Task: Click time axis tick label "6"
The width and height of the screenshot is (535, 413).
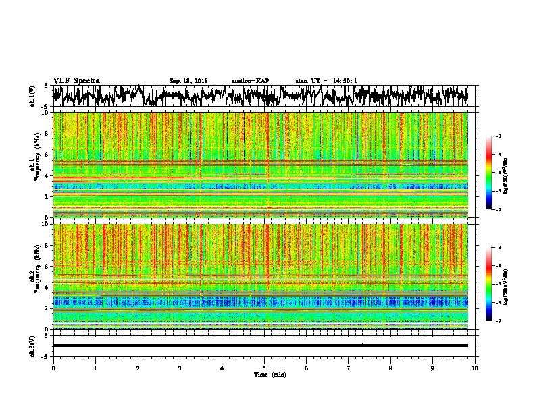Action: coord(307,368)
